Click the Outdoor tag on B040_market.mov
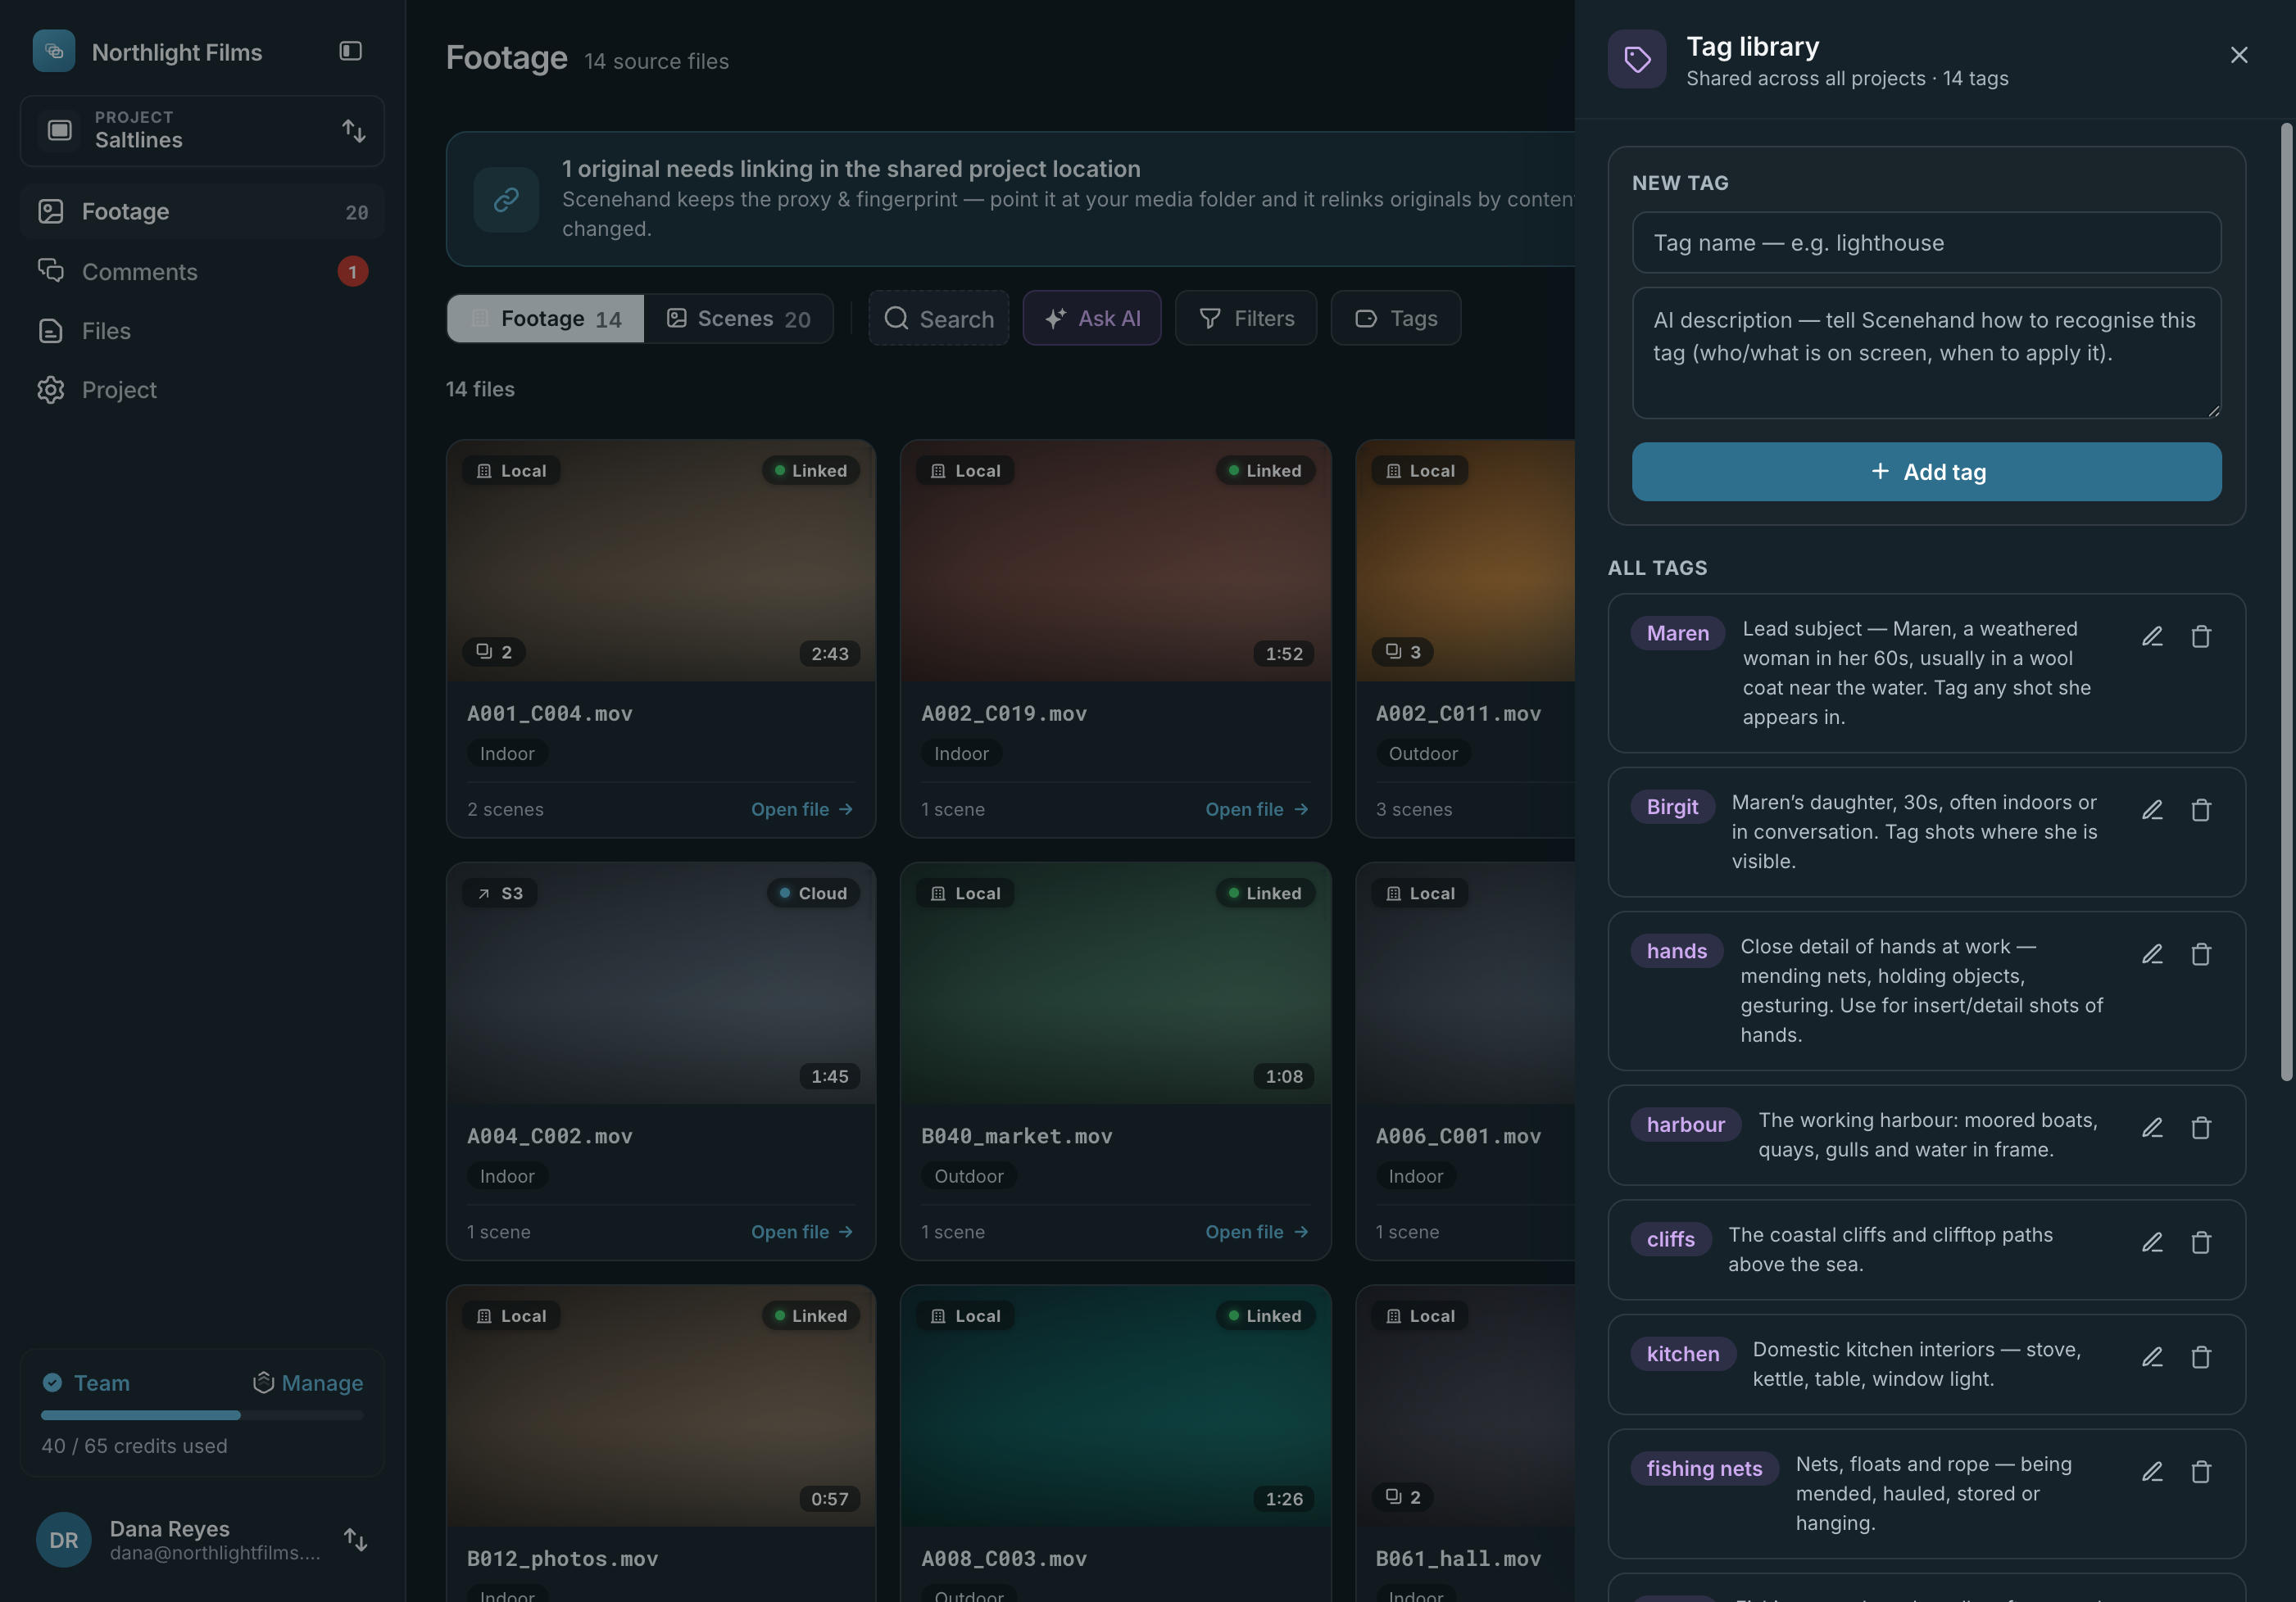The width and height of the screenshot is (2296, 1602). (969, 1176)
